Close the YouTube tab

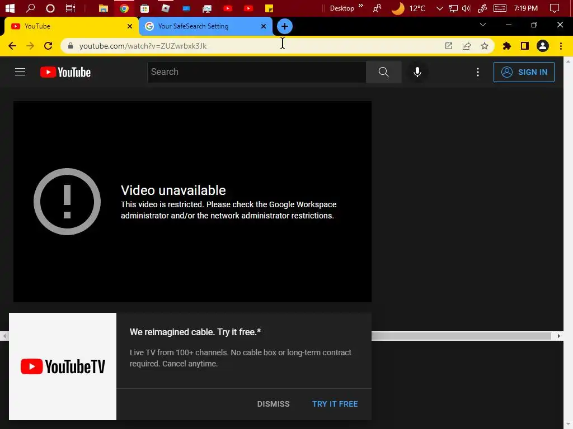pos(130,26)
